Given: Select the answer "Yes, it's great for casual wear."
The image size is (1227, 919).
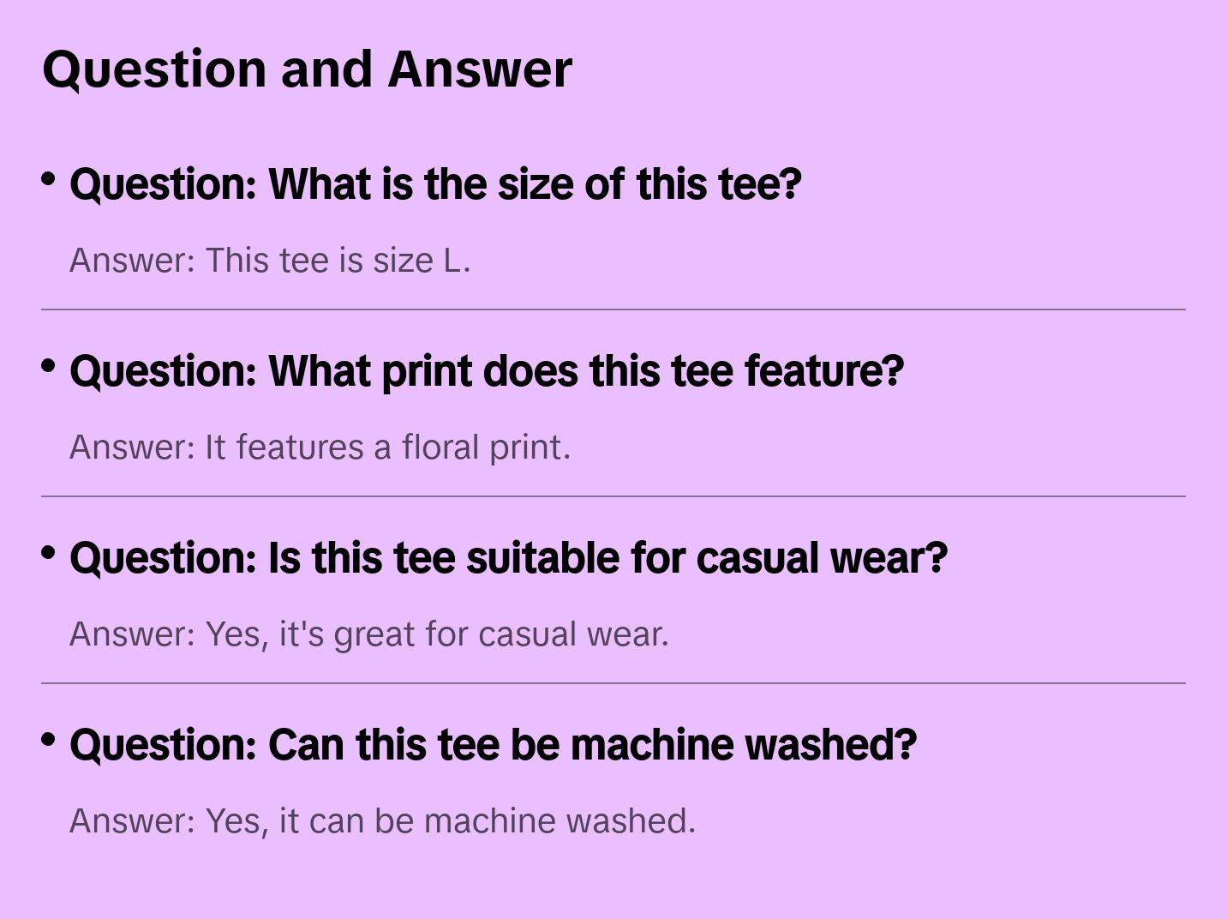Looking at the screenshot, I should 368,634.
